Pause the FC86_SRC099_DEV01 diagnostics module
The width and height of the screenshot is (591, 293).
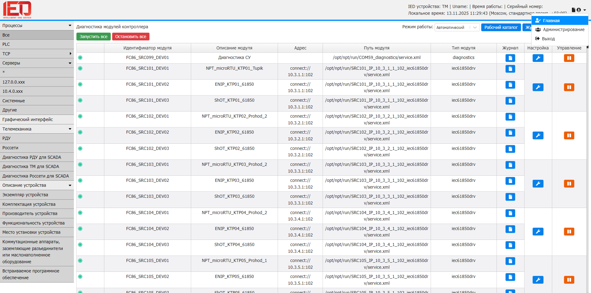coord(569,58)
